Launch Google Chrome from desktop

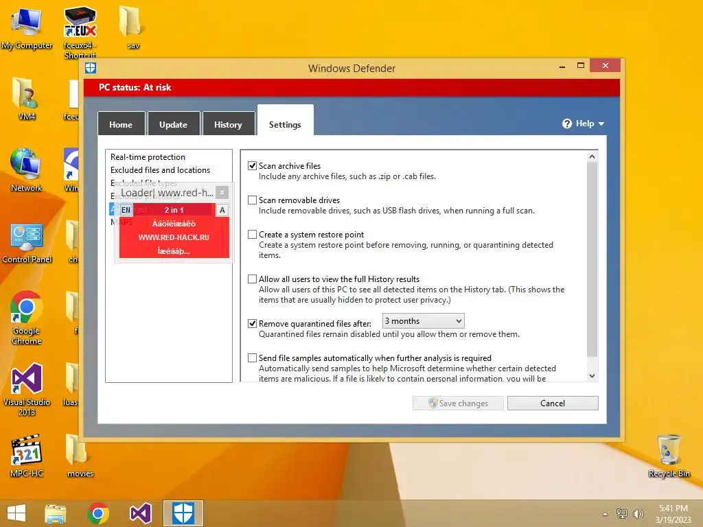pyautogui.click(x=27, y=318)
